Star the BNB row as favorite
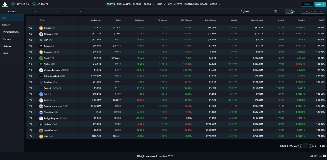Image resolution: width=327 pixels, height=160 pixels. (31, 136)
